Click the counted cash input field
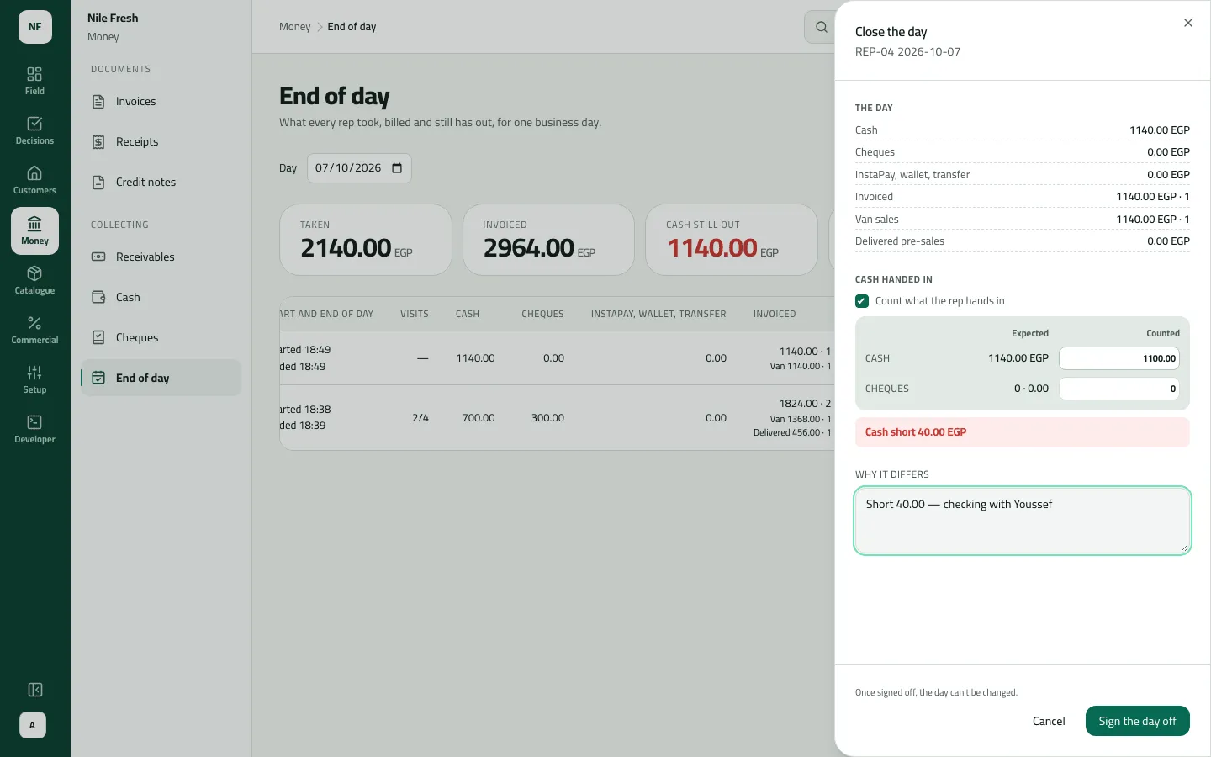 [1119, 358]
